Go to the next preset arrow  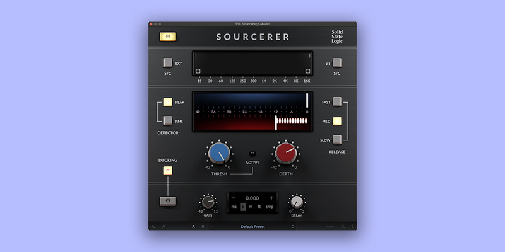click(293, 227)
